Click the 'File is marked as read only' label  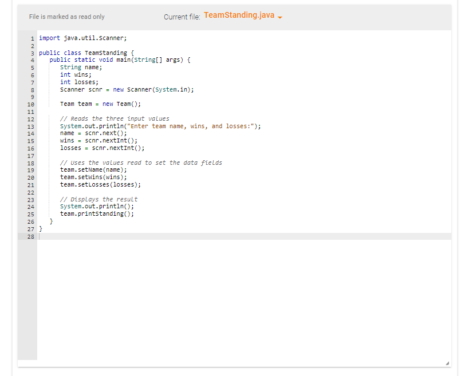click(x=66, y=17)
